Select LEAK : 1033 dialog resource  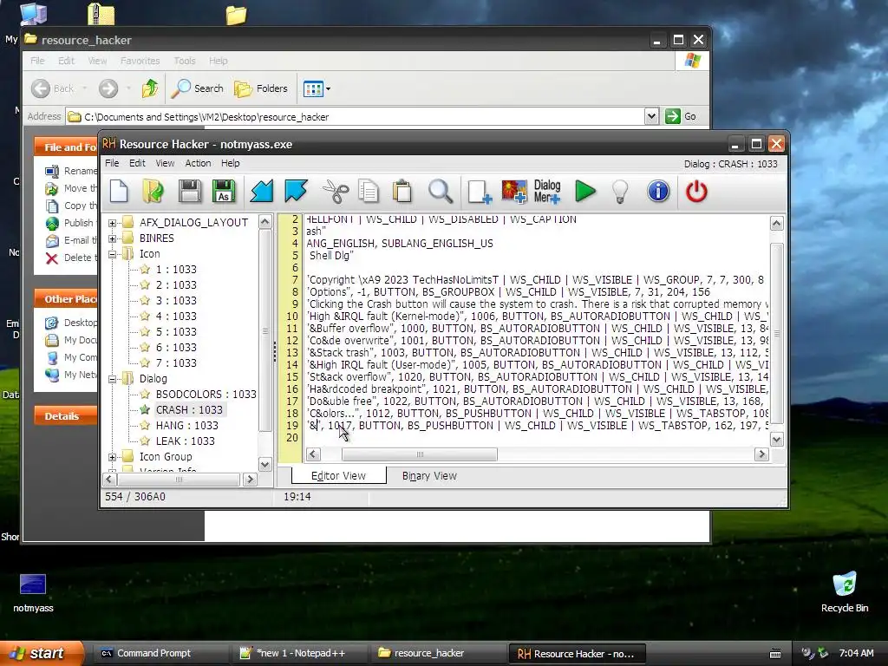pos(186,441)
